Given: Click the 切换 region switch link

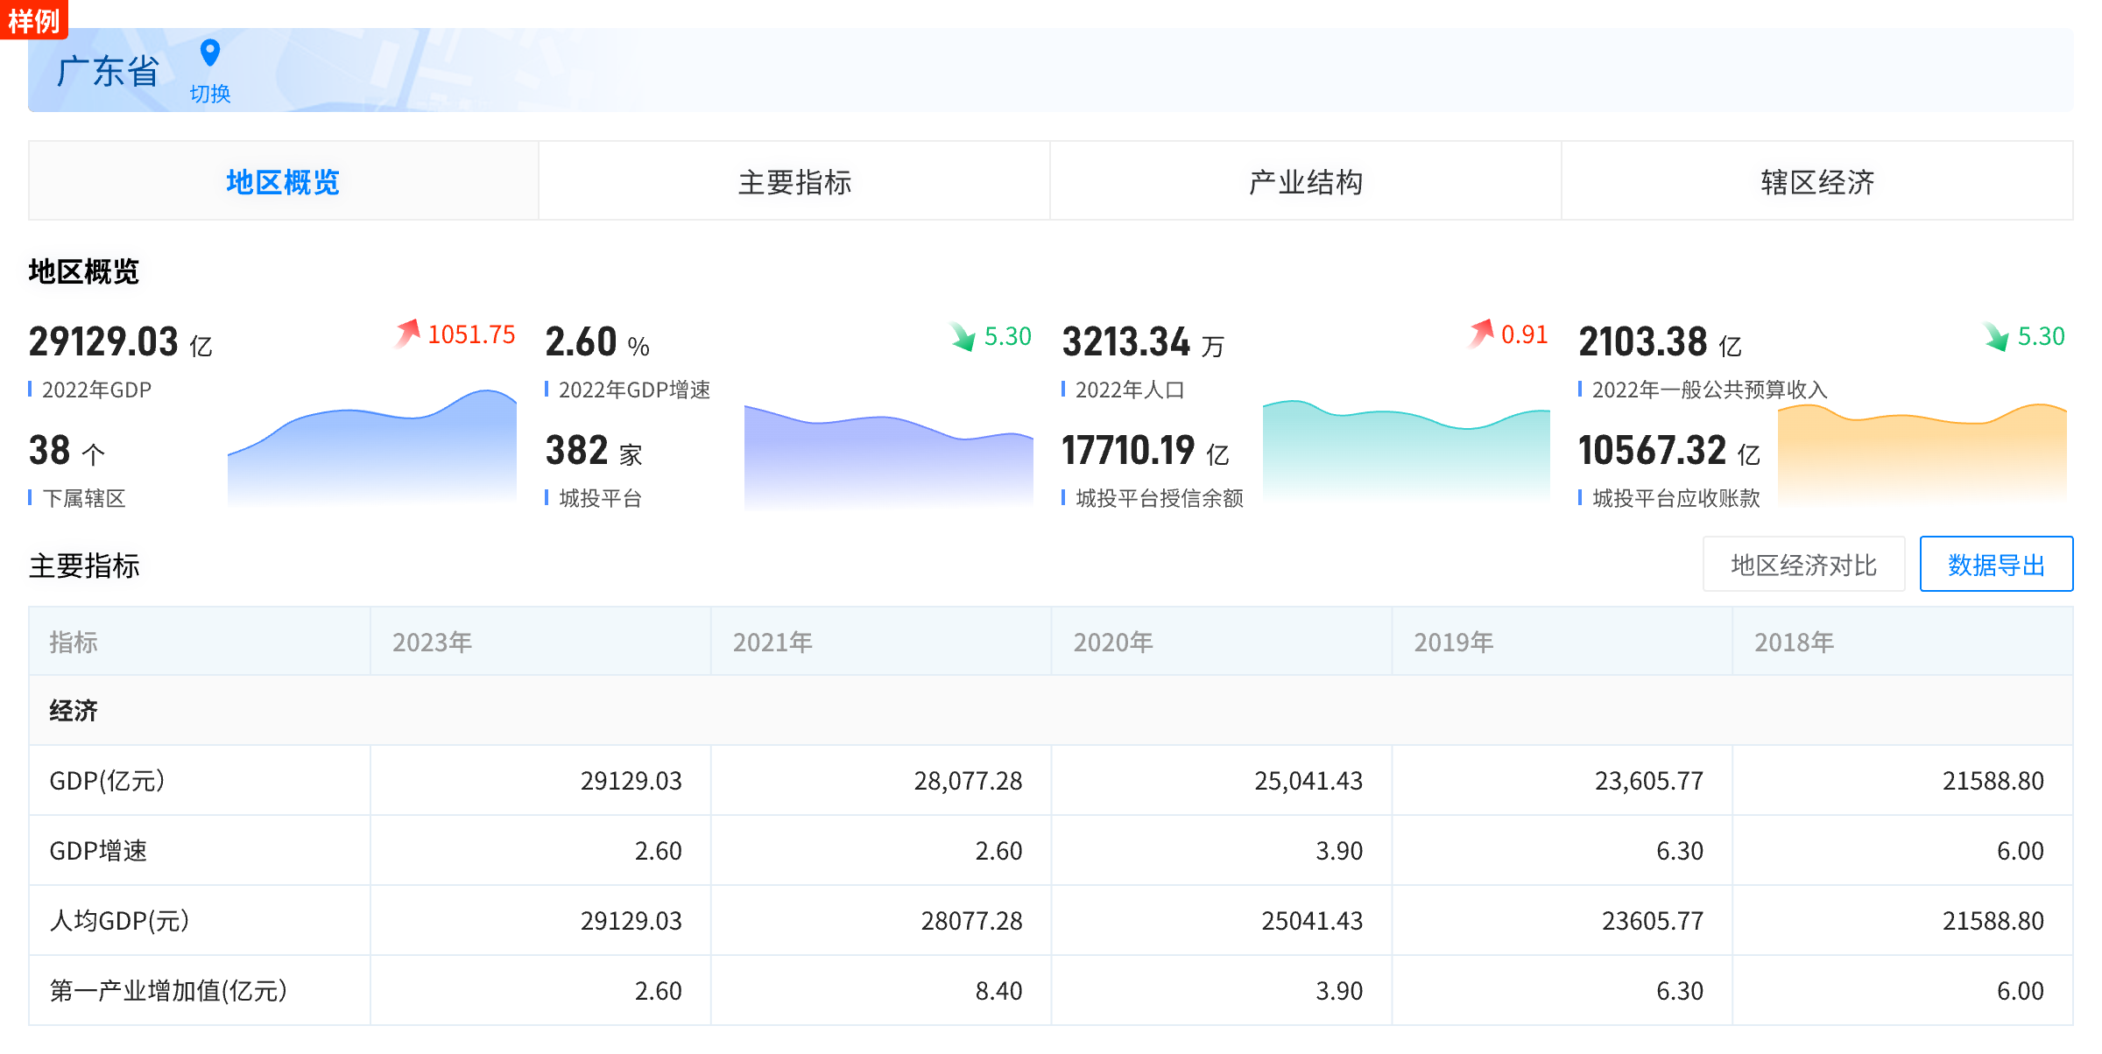Looking at the screenshot, I should click(x=210, y=94).
